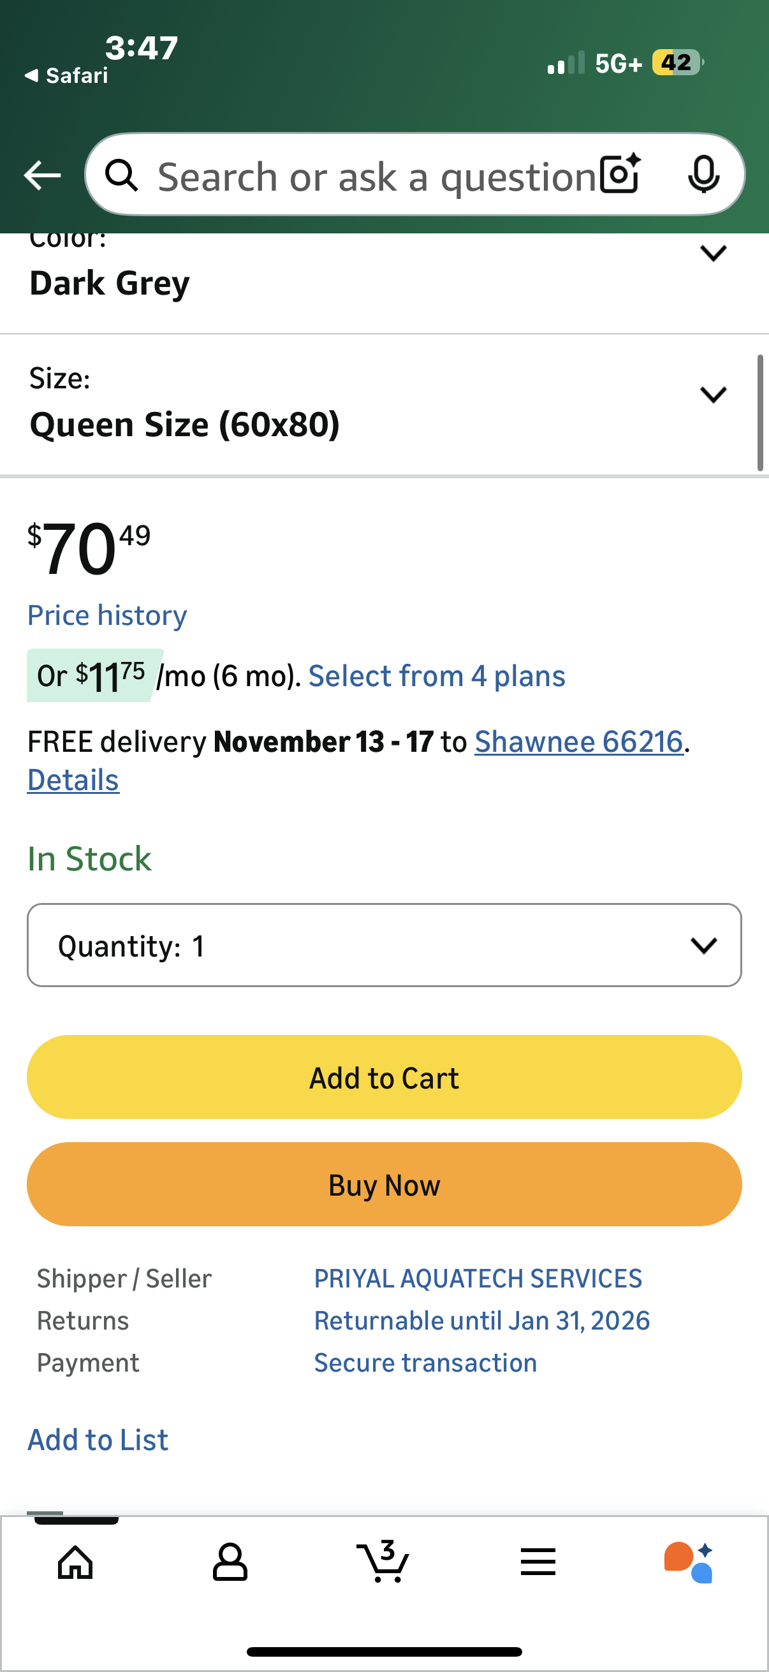
Task: View Price history
Action: (x=106, y=615)
